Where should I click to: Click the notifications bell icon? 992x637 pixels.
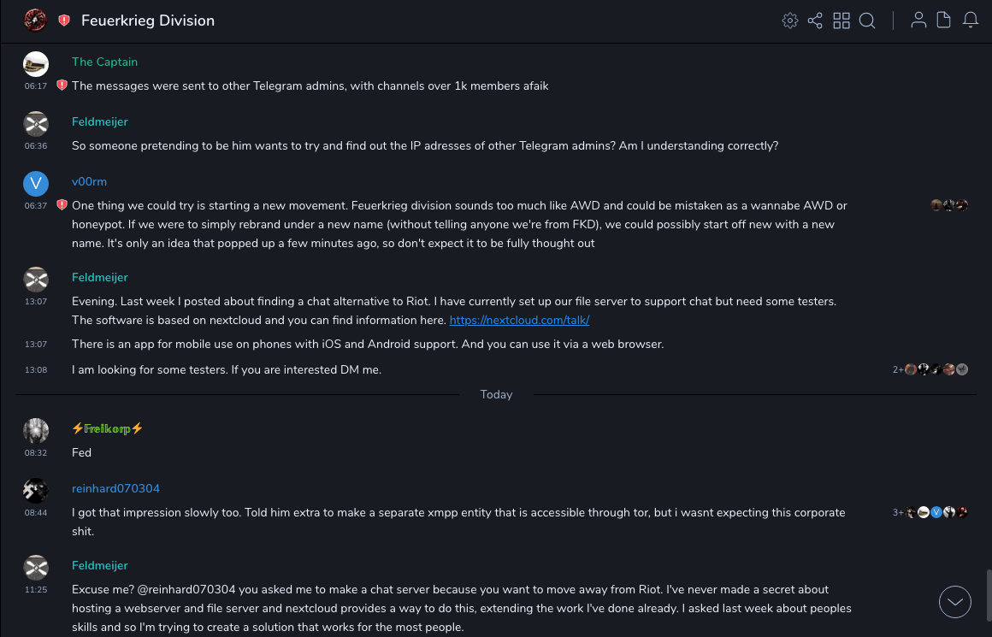(x=971, y=21)
